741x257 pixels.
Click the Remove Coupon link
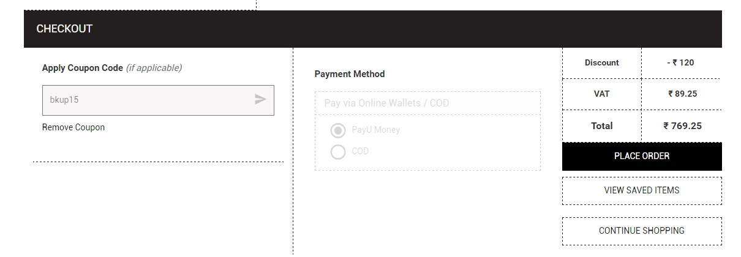[x=73, y=127]
